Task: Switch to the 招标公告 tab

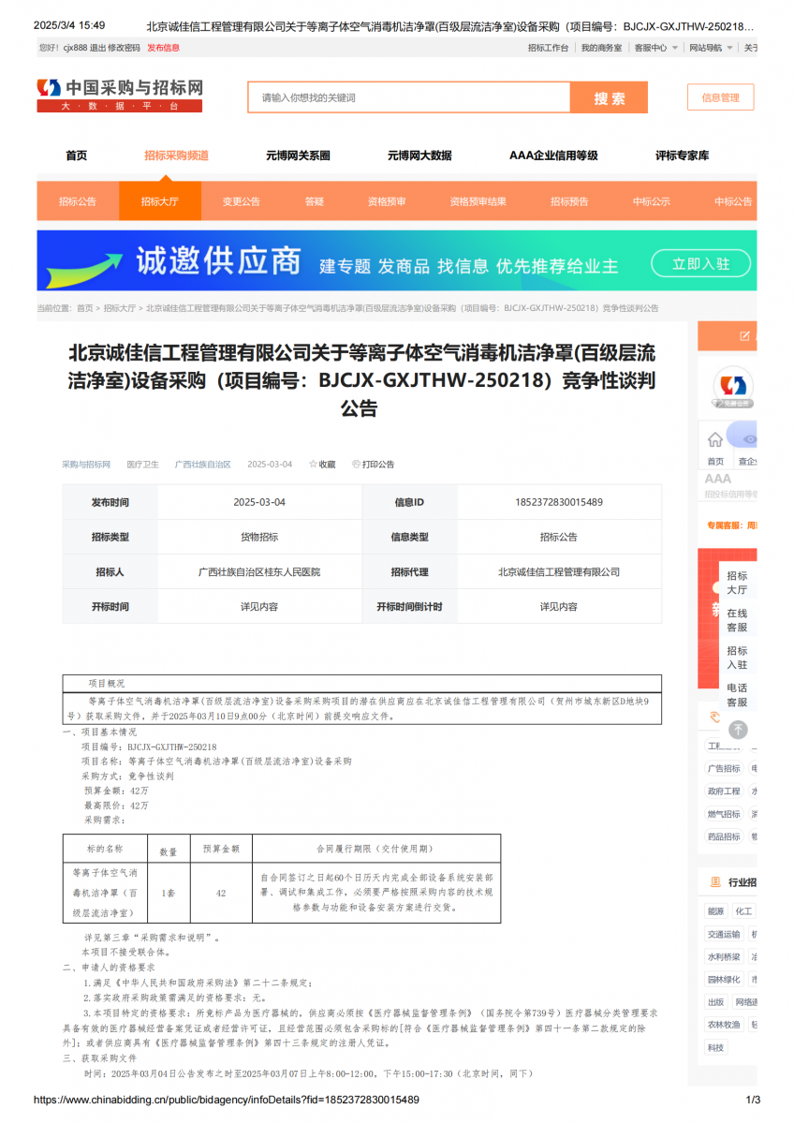Action: (x=78, y=201)
